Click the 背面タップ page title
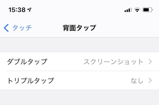Viewport: 159px width, 105px height. [x=79, y=28]
